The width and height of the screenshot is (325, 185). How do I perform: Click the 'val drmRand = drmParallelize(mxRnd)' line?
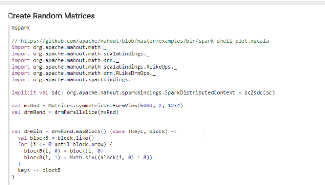click(65, 112)
